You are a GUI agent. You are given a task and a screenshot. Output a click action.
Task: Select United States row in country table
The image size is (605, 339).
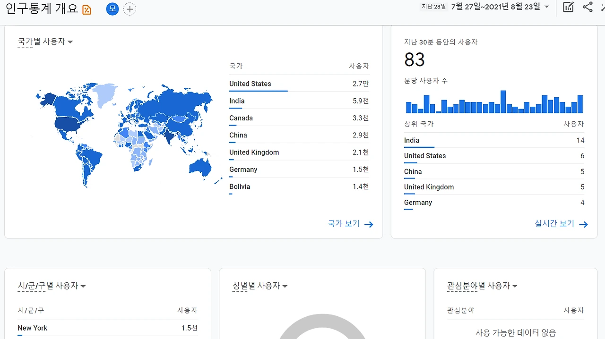(299, 84)
